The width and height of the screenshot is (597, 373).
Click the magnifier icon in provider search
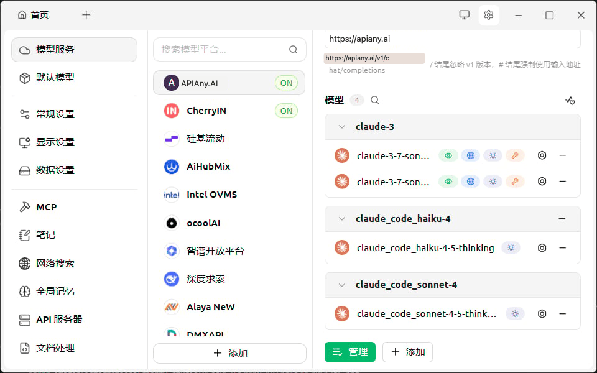click(x=293, y=50)
